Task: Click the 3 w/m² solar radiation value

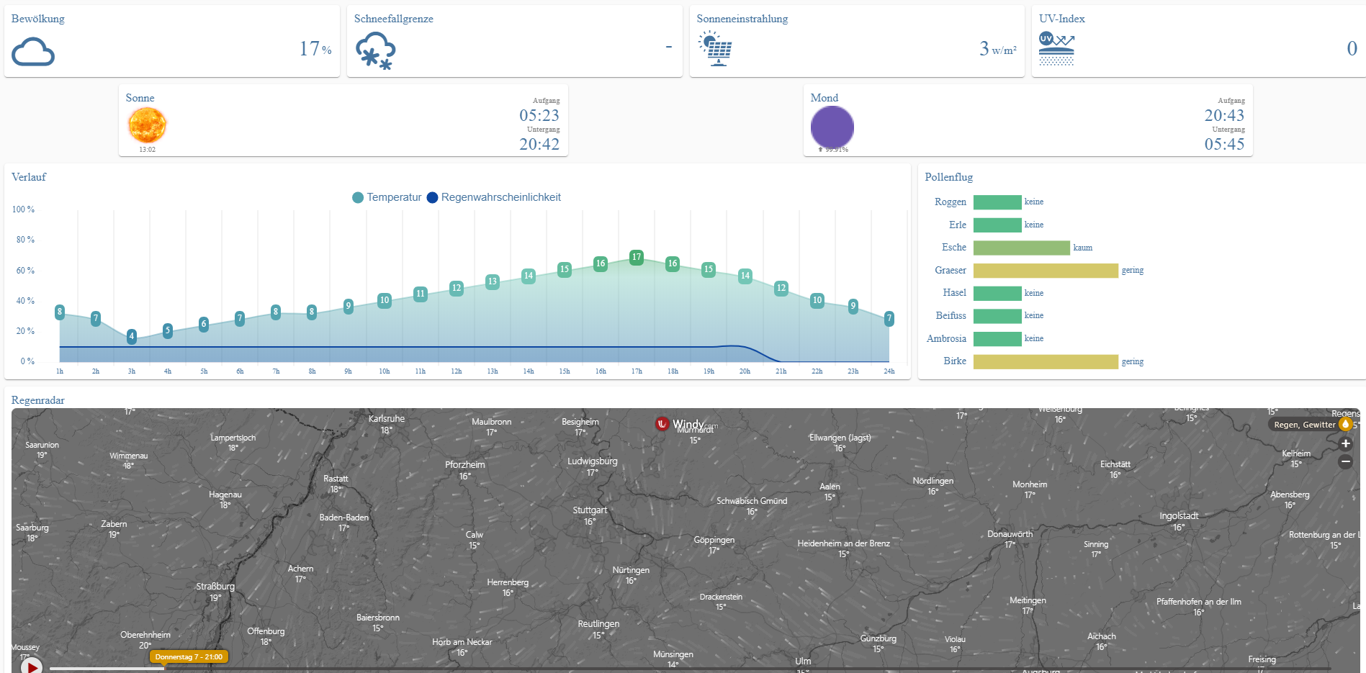Action: tap(997, 48)
